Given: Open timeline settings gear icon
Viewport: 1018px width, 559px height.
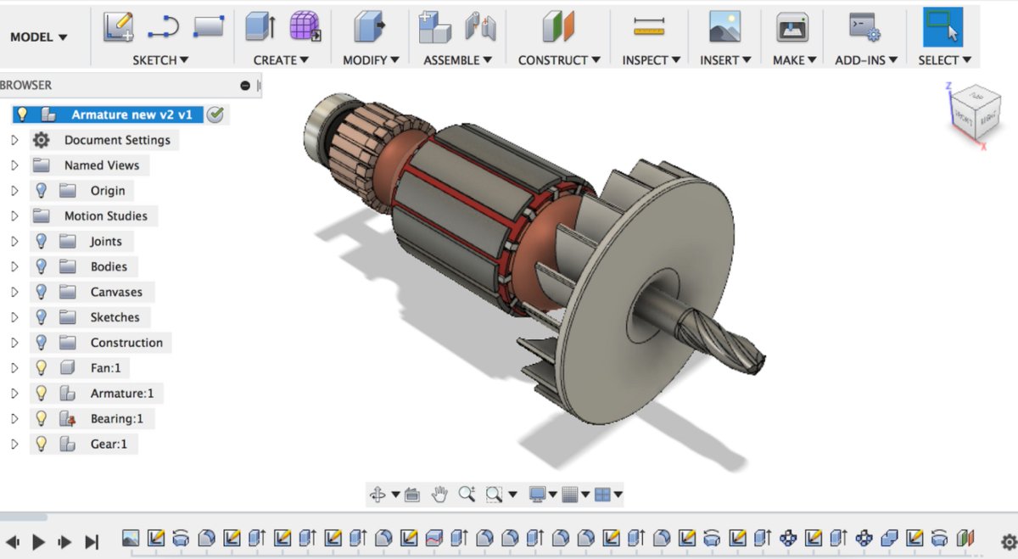Looking at the screenshot, I should [1009, 541].
